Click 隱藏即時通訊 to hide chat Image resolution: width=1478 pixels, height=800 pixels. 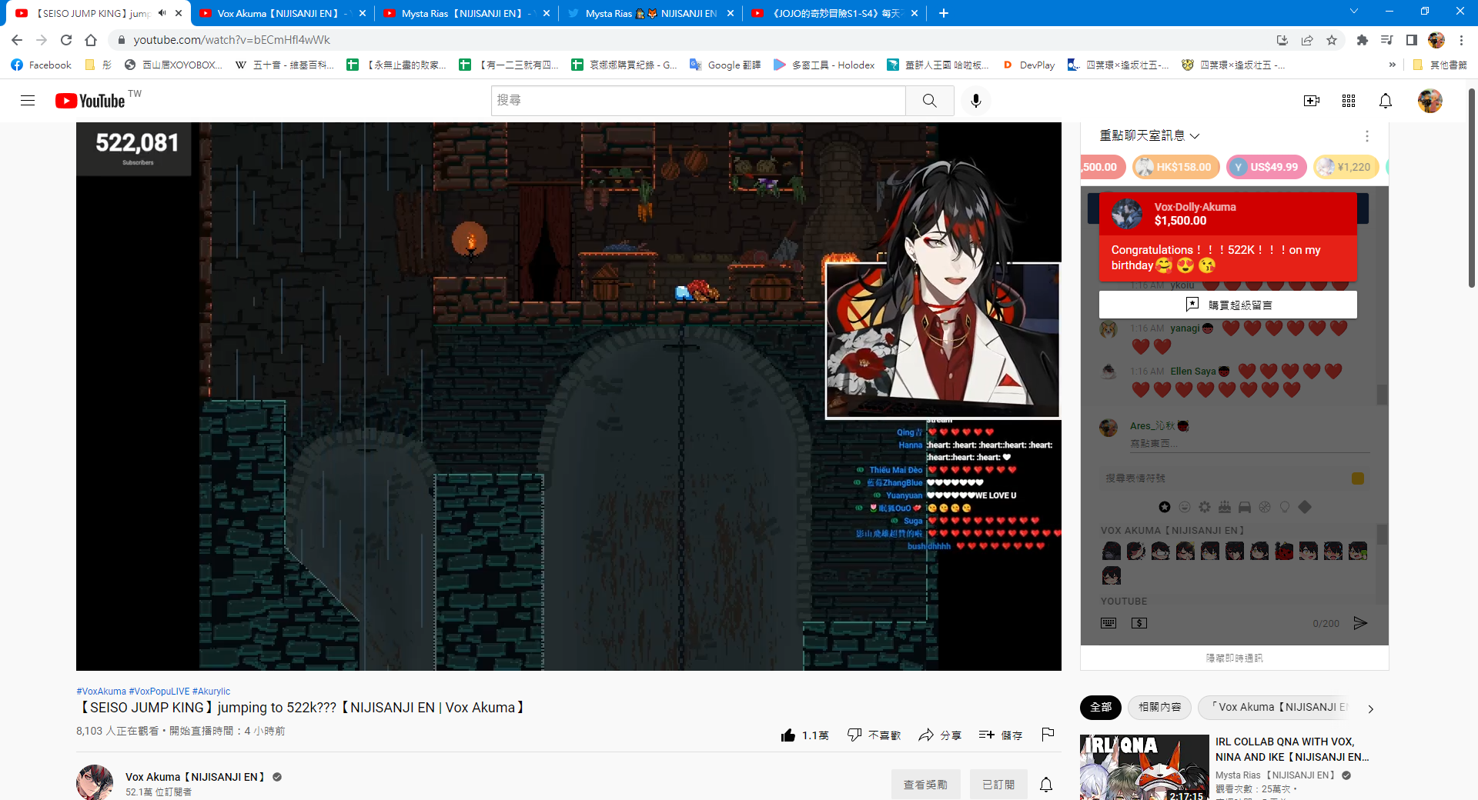[x=1235, y=658]
